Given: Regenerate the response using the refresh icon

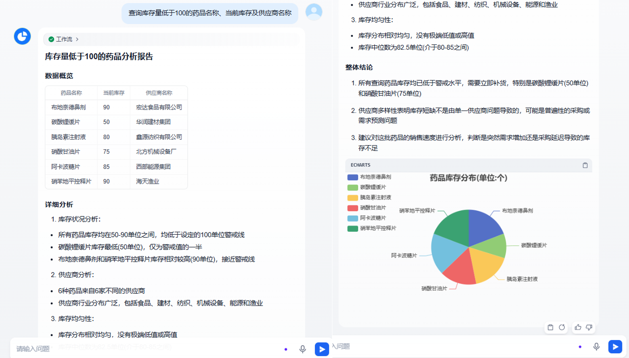Looking at the screenshot, I should 562,327.
